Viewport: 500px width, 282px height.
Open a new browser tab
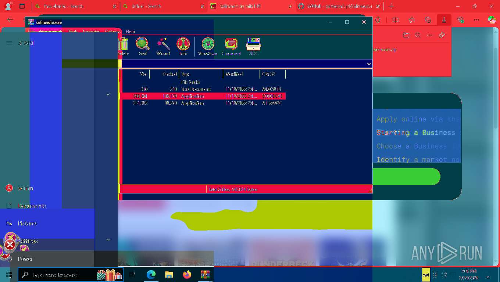point(392,6)
